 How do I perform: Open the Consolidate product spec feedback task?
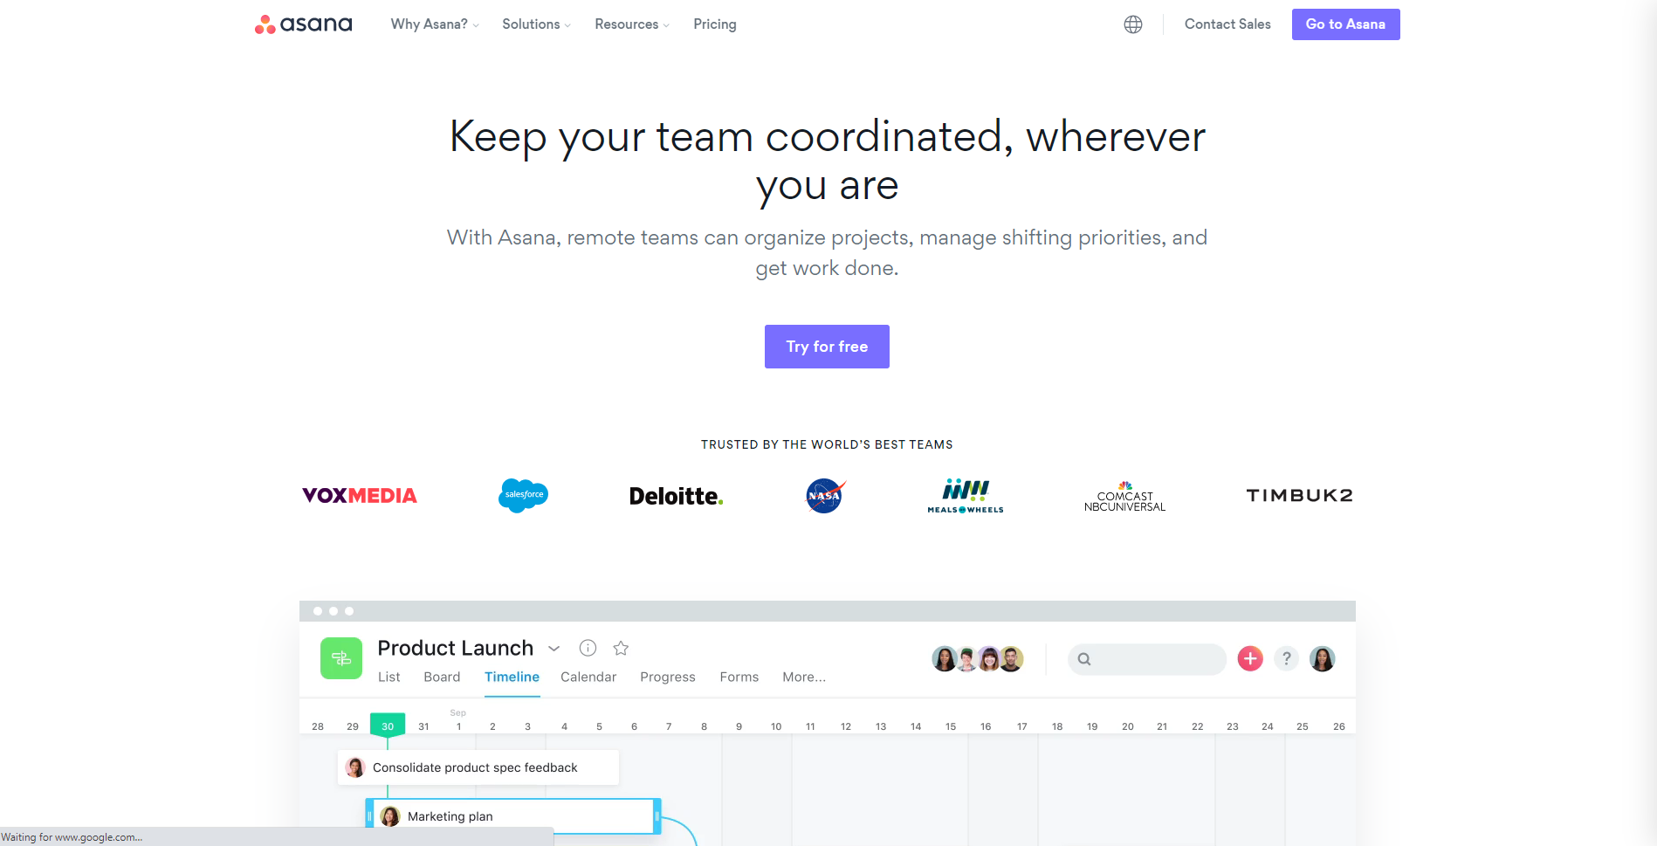pos(478,767)
